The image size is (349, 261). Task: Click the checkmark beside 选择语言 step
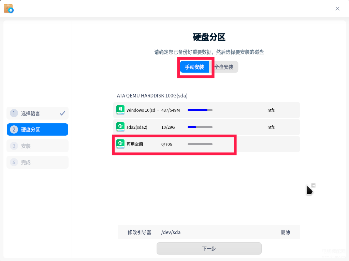tap(62, 113)
